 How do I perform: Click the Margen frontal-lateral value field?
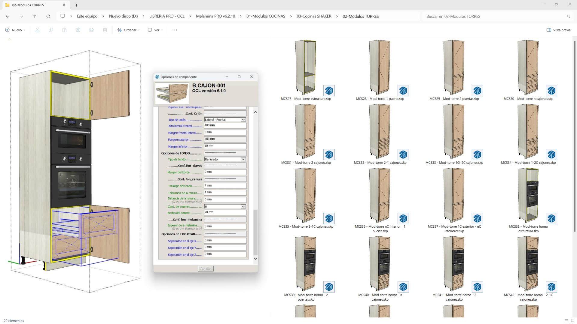tap(225, 133)
